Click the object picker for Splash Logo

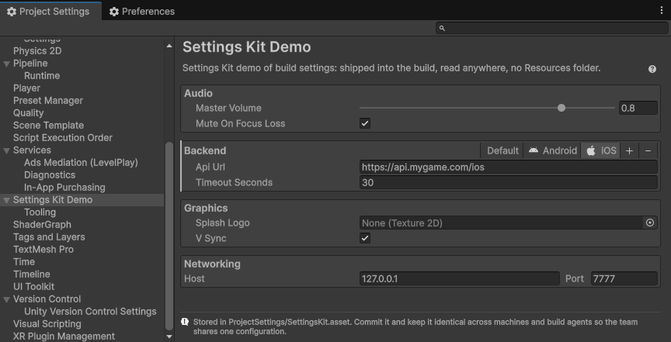pos(650,223)
